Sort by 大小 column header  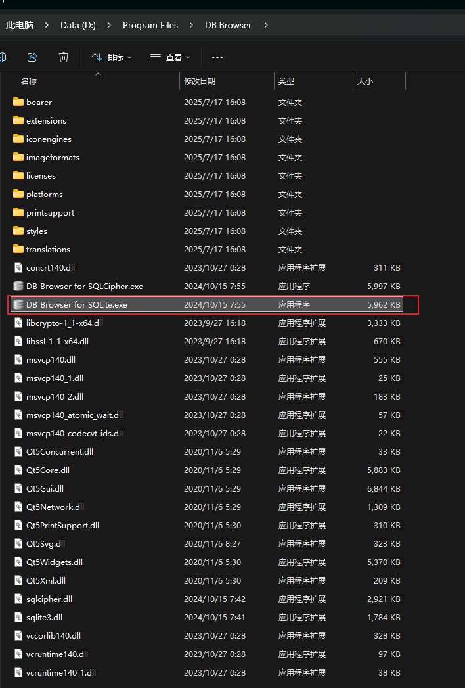365,81
